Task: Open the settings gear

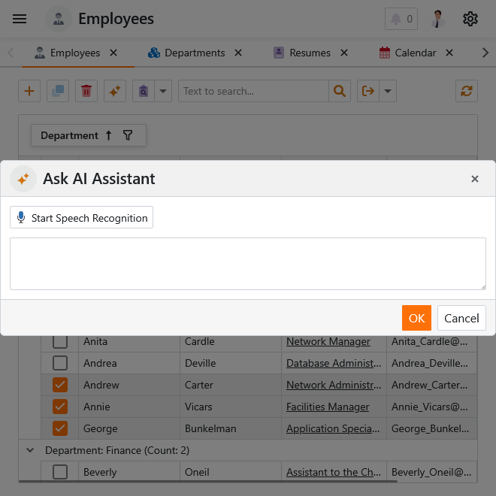Action: pos(470,19)
